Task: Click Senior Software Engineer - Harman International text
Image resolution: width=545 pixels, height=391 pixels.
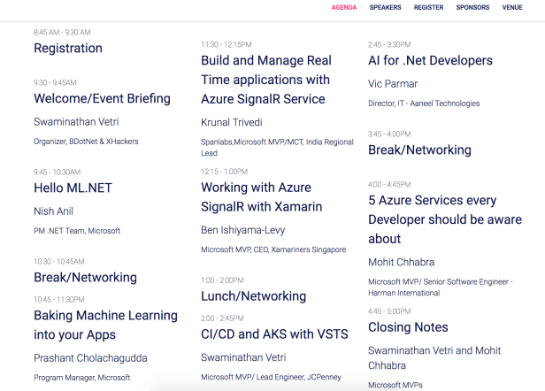Action: 441,287
